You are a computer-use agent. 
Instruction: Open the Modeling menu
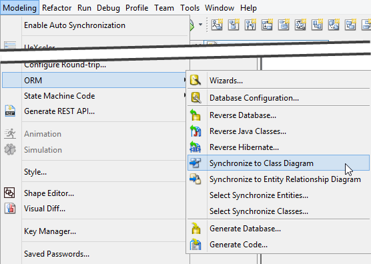[19, 8]
